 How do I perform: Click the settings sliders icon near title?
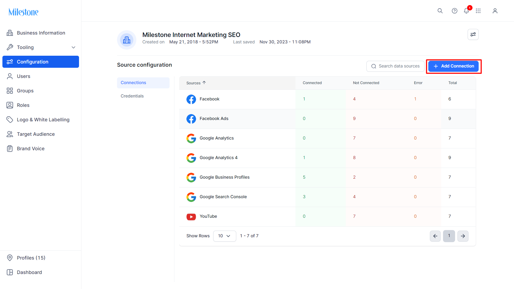pos(473,34)
